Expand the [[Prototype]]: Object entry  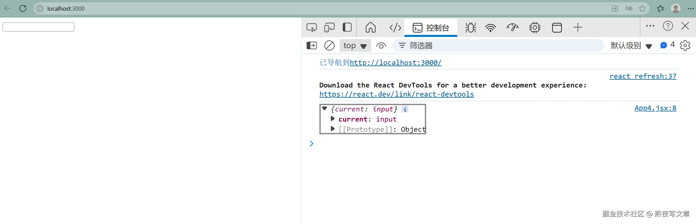(333, 129)
